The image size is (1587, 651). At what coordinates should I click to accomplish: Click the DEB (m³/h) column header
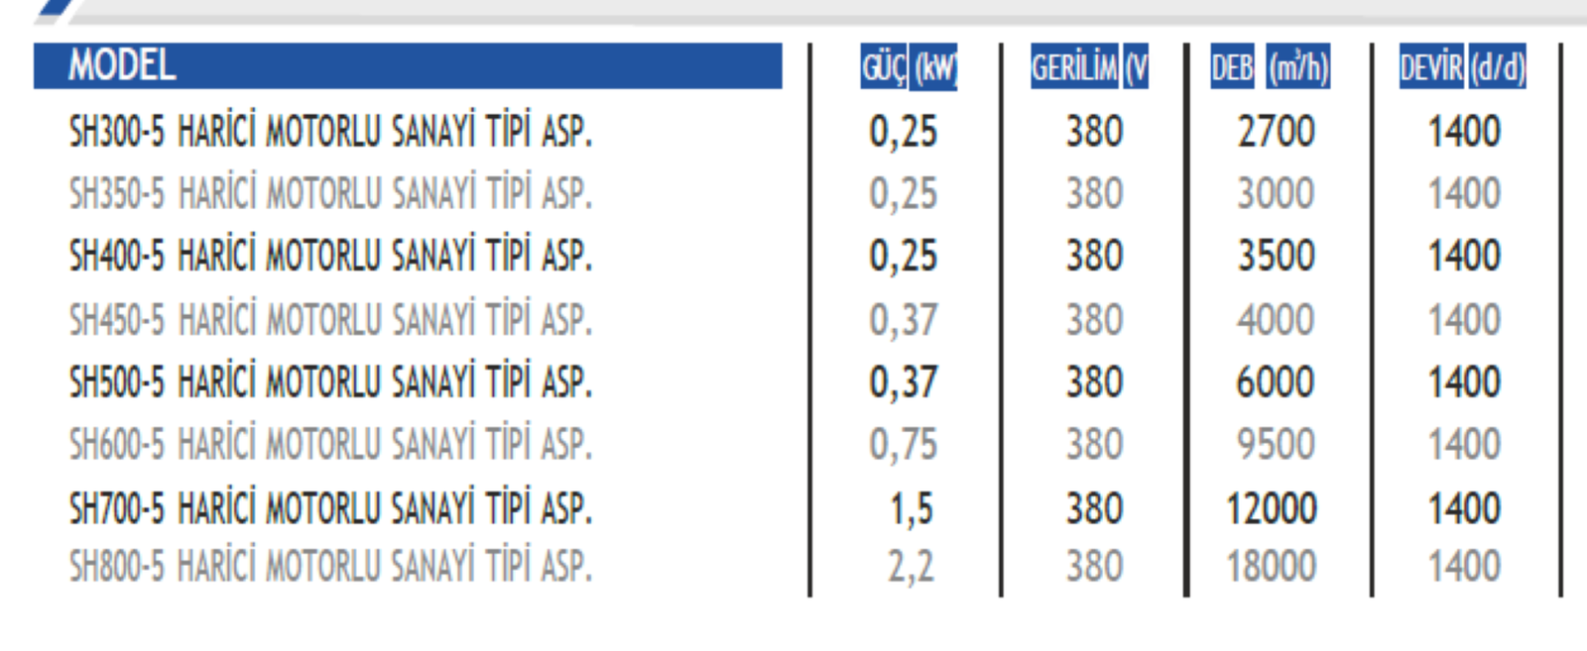click(1270, 67)
